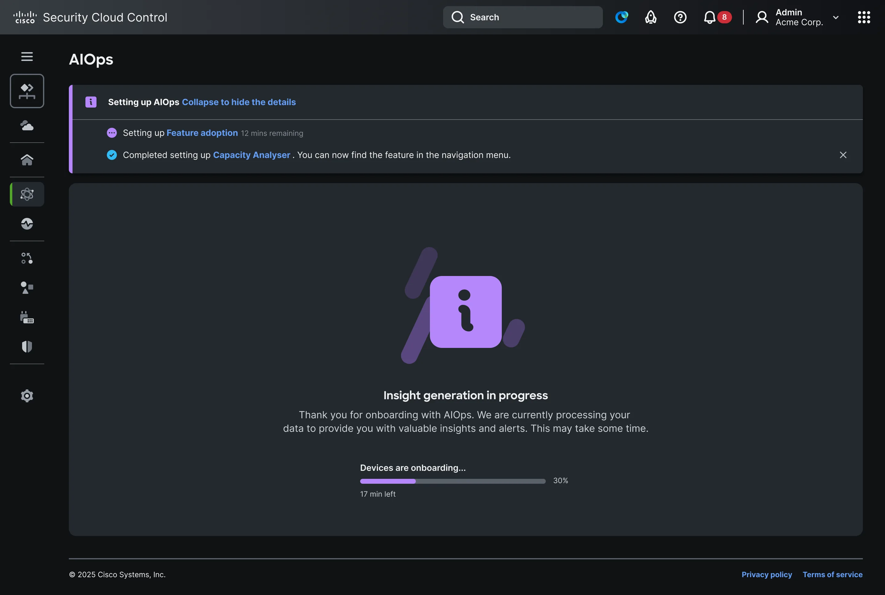The width and height of the screenshot is (885, 595).
Task: Click the Insight generation in progress heading
Action: pos(466,396)
